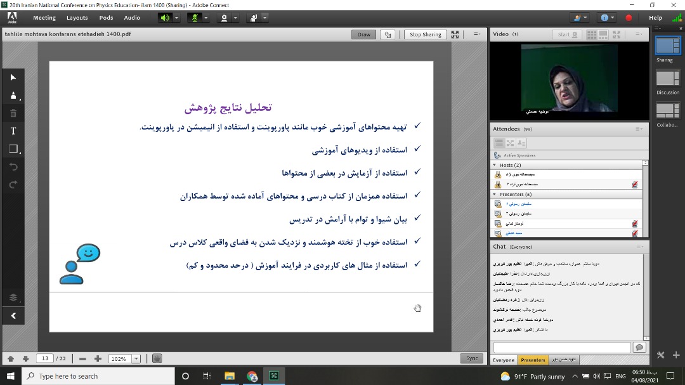The height and width of the screenshot is (385, 685).
Task: Mute the speaker audio button
Action: click(165, 18)
